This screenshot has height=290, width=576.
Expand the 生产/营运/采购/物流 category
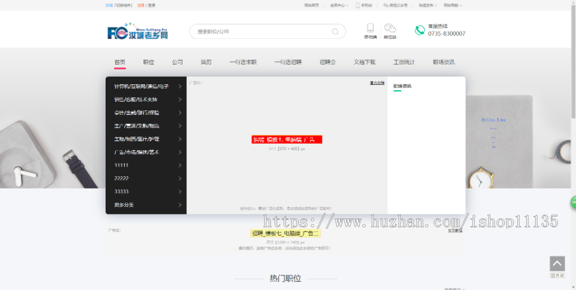(x=146, y=126)
